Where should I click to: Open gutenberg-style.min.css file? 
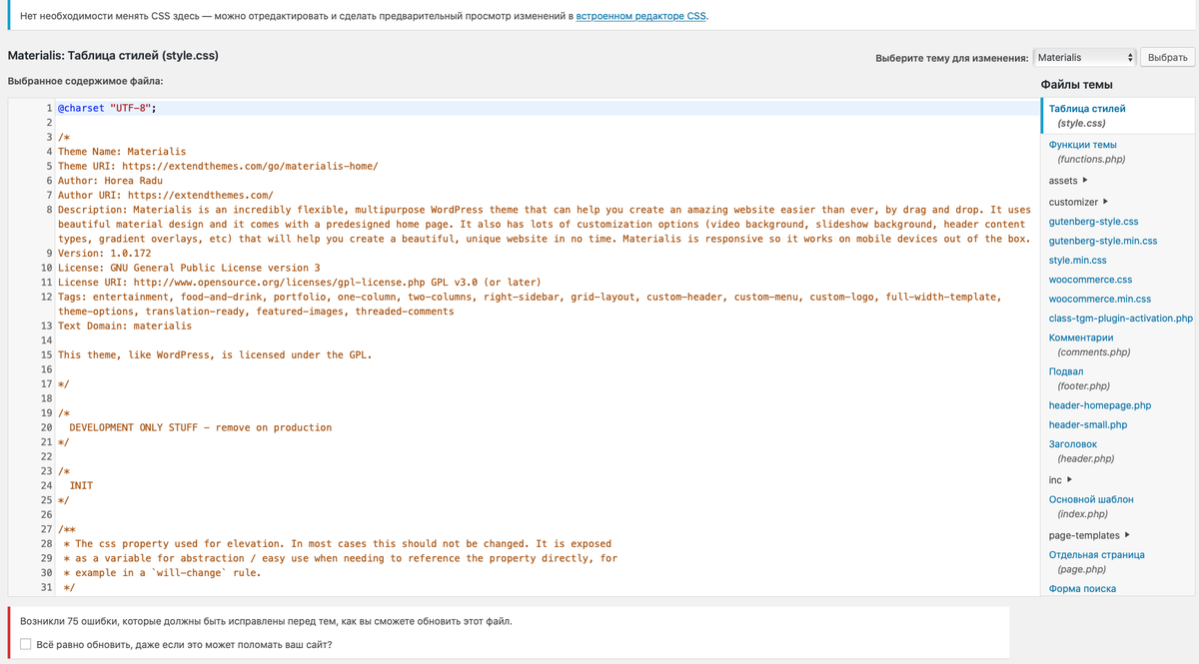(1103, 241)
